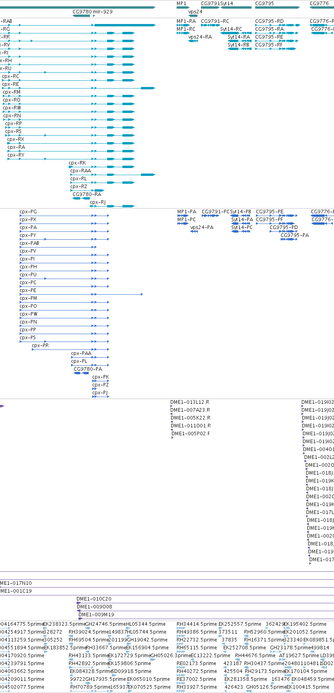Open the DME1-009O08 BAC clone
The width and height of the screenshot is (334, 693).
(x=95, y=607)
